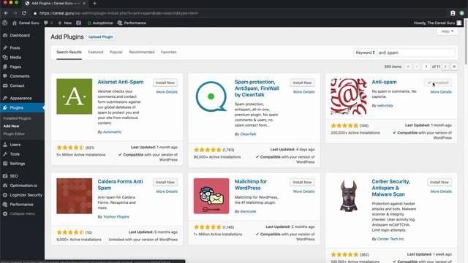The image size is (468, 263).
Task: Open Loginizer Security in the sidebar
Action: point(26,195)
